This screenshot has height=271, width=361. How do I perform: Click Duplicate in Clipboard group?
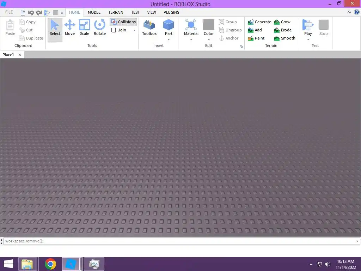click(31, 38)
